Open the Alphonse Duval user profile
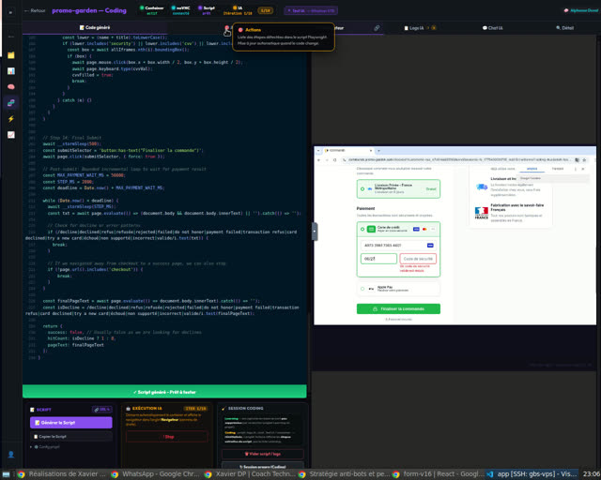This screenshot has height=480, width=601. tap(580, 10)
